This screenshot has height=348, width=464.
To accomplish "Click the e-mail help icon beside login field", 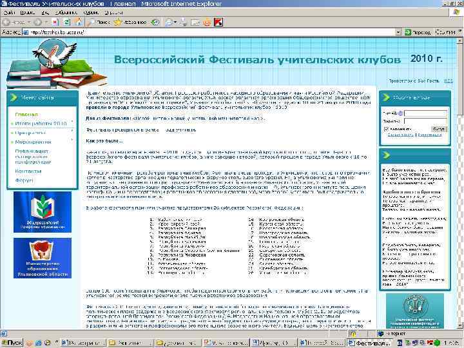I will click(400, 113).
